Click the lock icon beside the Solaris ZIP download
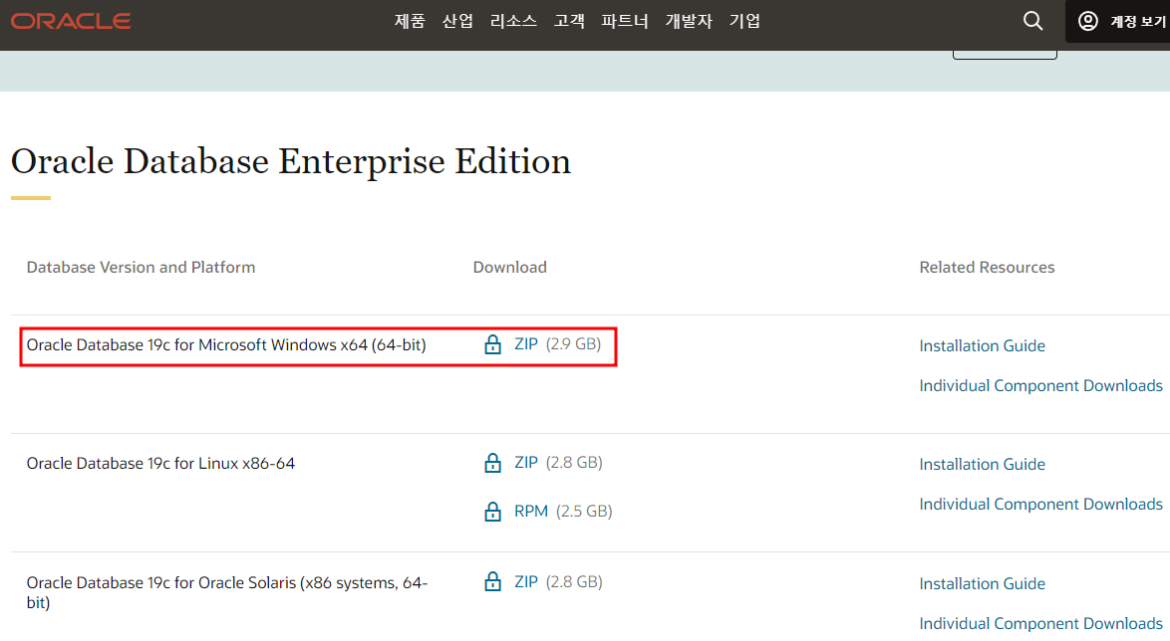 [492, 581]
